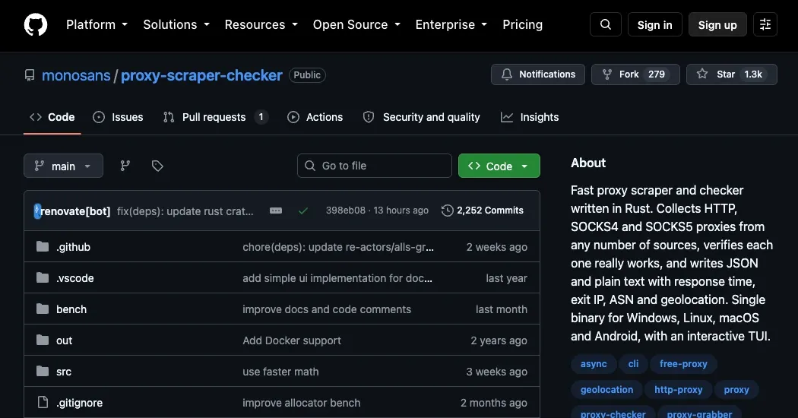Click the notifications bell icon
This screenshot has width=798, height=418.
point(507,74)
